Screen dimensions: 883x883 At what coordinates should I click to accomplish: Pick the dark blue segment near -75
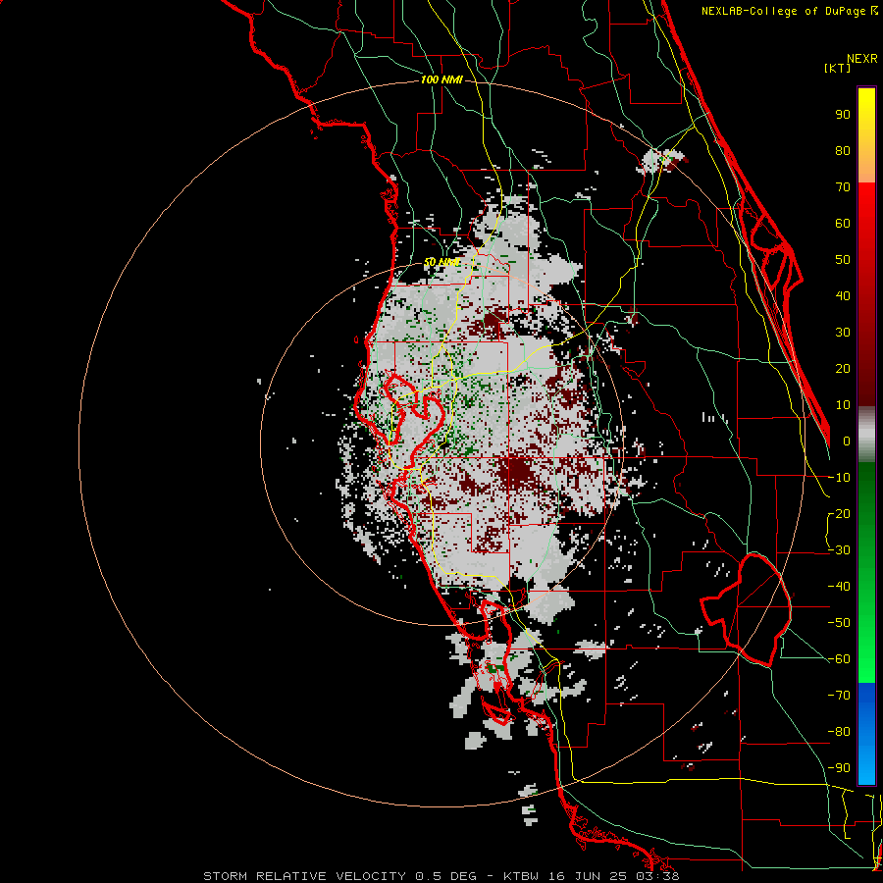pyautogui.click(x=866, y=701)
